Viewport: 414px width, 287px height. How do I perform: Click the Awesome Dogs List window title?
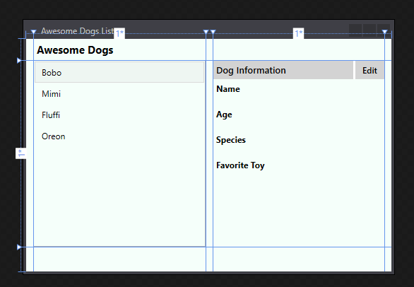[78, 31]
